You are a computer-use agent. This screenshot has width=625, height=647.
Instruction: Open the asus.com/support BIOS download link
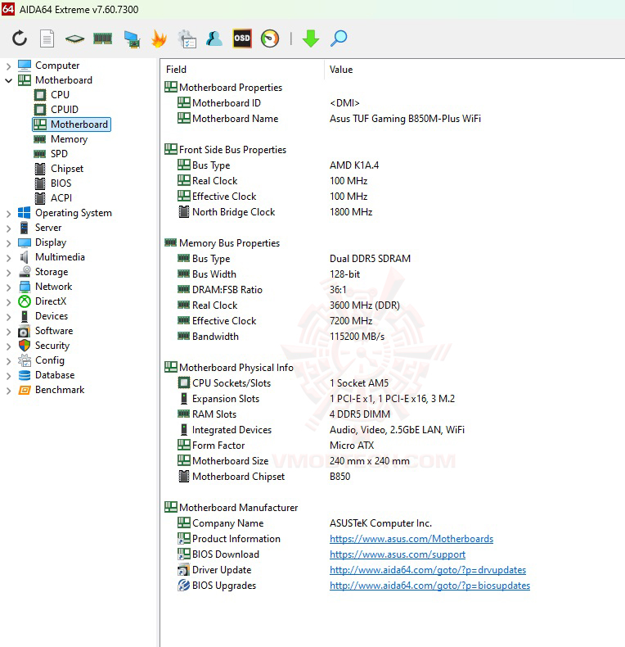coord(398,554)
